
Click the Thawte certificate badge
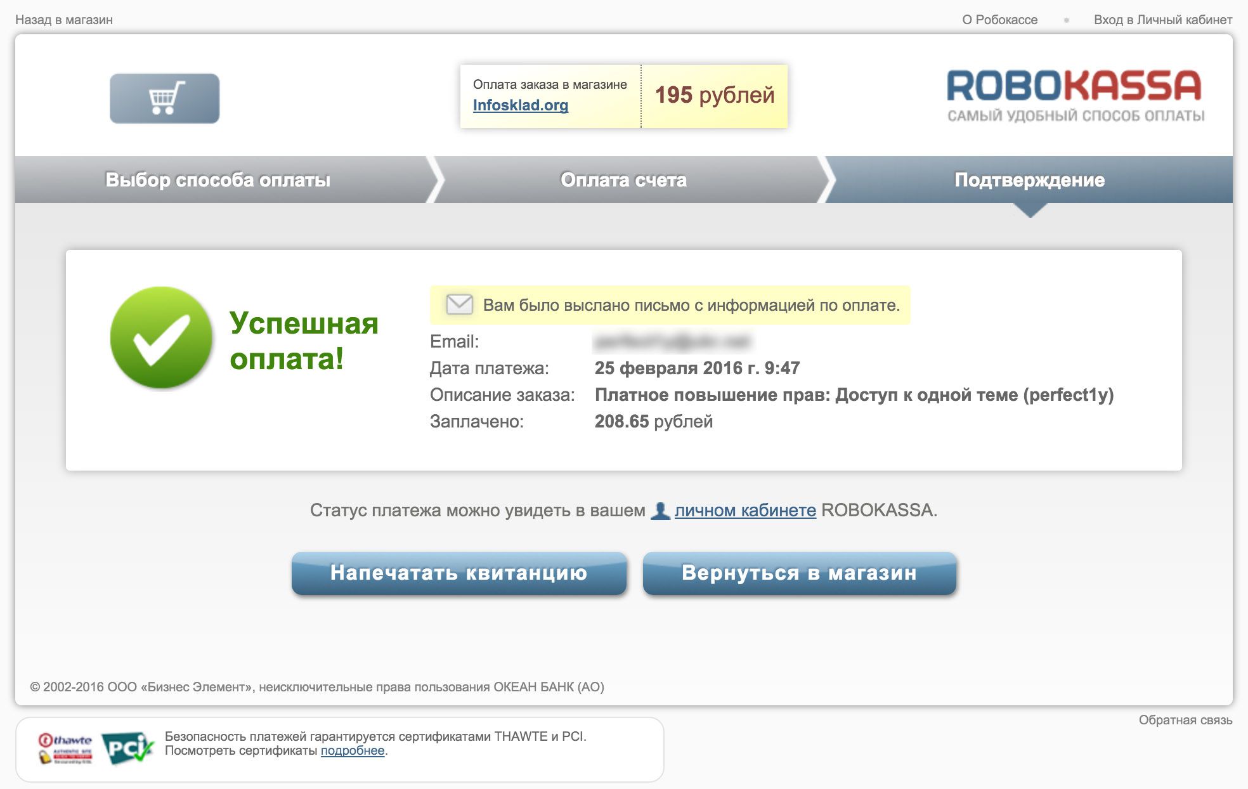click(x=65, y=749)
